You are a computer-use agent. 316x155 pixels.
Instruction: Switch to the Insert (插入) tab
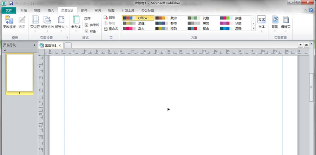(x=51, y=11)
